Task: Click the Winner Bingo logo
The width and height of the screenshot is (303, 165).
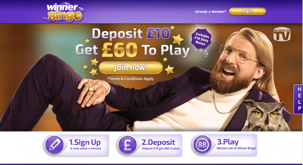Action: click(x=64, y=12)
